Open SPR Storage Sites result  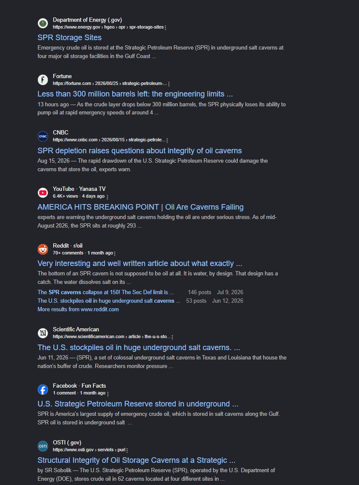69,38
